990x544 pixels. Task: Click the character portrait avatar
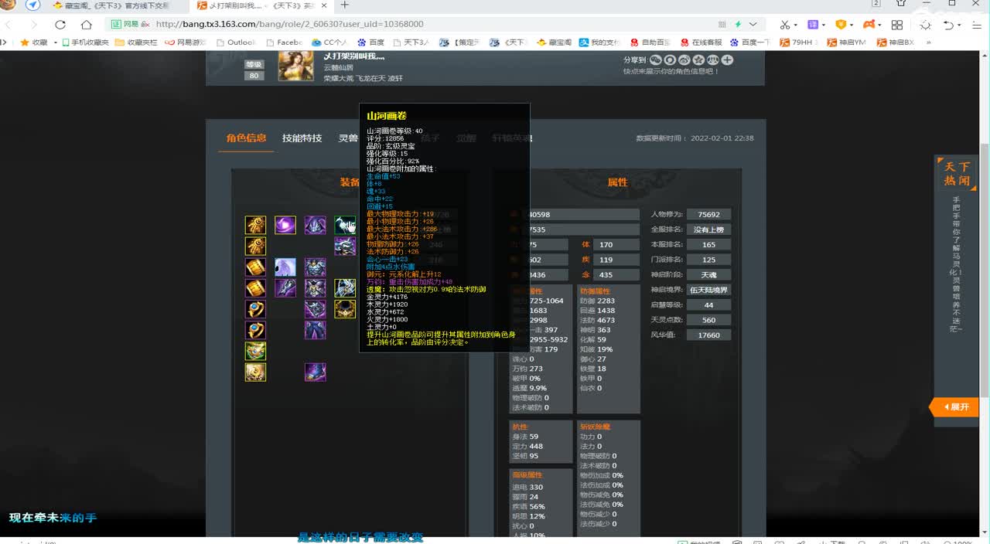[295, 66]
